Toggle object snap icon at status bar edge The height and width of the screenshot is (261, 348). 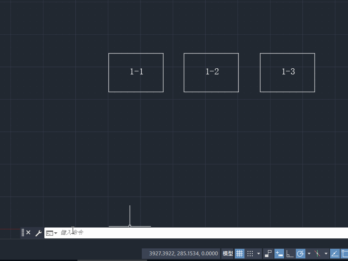point(345,254)
